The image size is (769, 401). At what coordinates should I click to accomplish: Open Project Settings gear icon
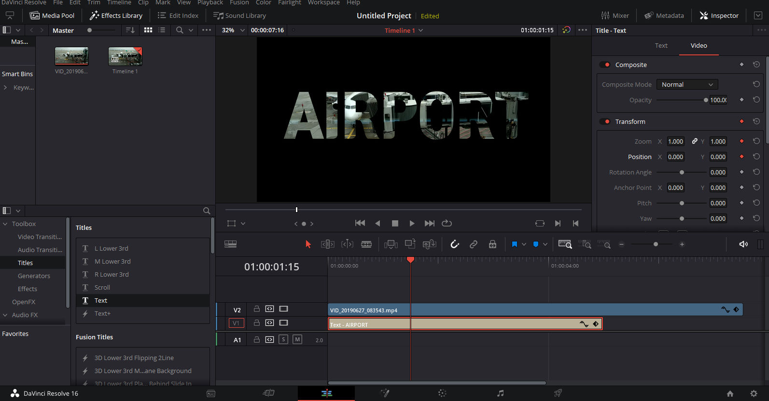pos(754,393)
